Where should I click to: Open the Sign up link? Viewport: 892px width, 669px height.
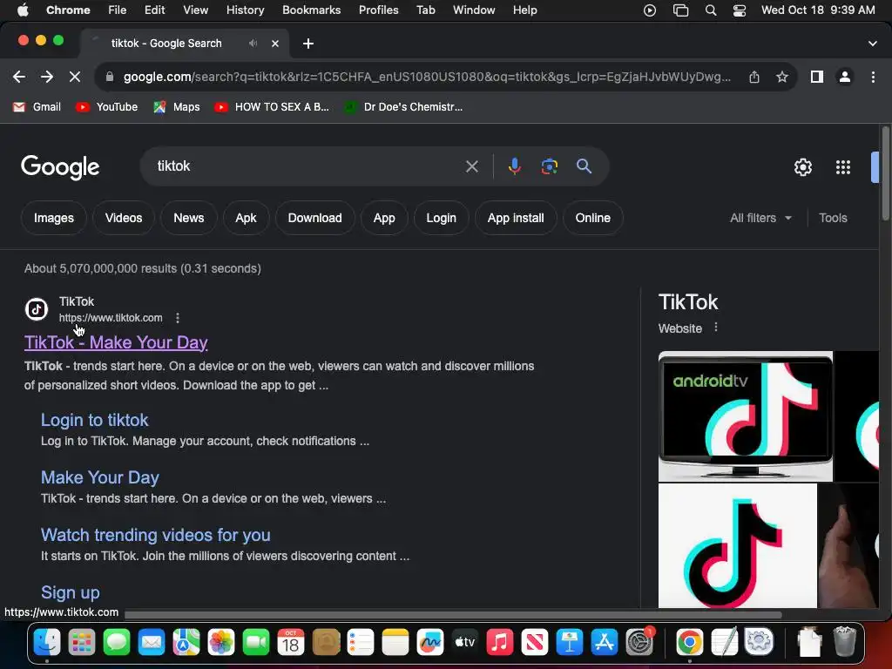tap(70, 592)
